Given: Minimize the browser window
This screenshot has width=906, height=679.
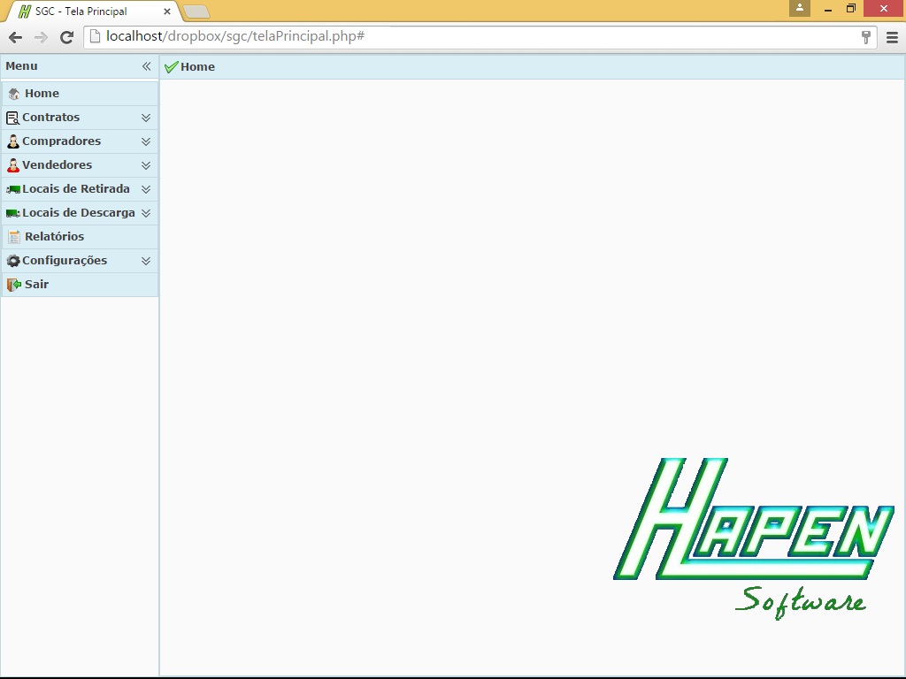Looking at the screenshot, I should [x=828, y=9].
